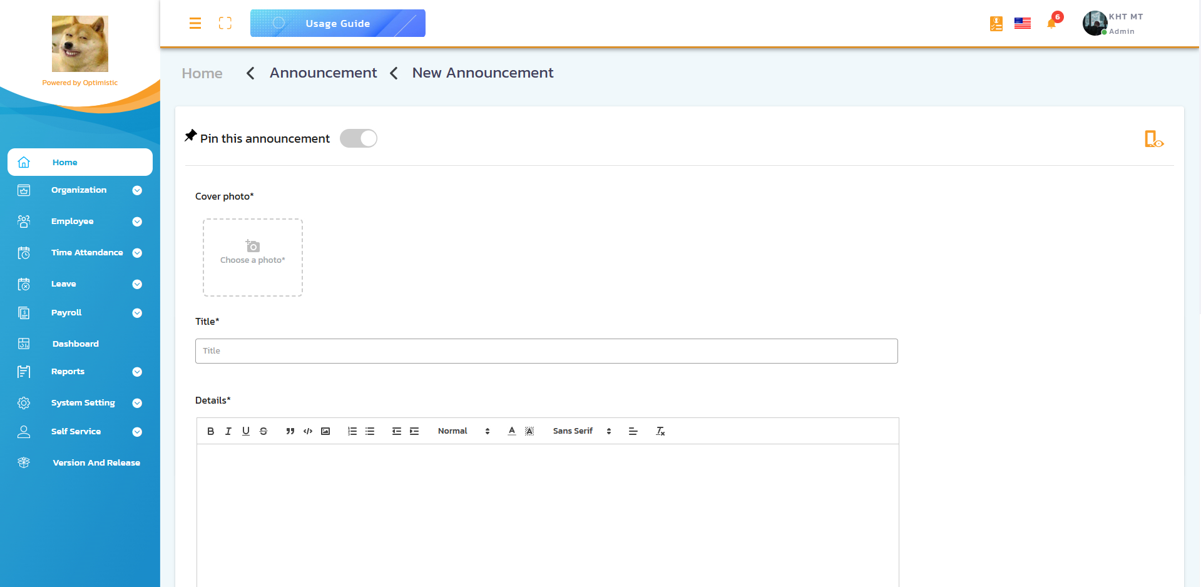Toggle the sidebar hamburger menu

tap(195, 23)
